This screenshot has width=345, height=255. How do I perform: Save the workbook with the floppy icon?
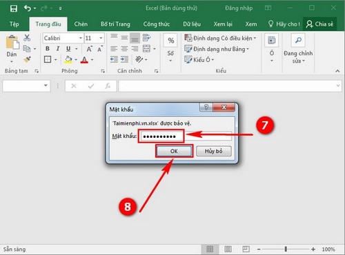[x=14, y=8]
